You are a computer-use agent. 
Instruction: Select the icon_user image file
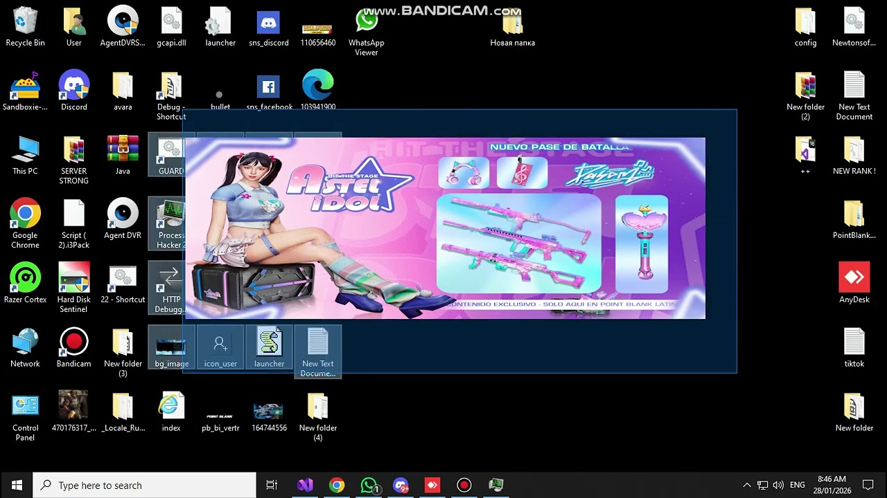220,349
